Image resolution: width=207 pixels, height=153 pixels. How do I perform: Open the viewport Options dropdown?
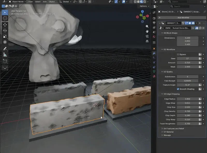point(144,6)
